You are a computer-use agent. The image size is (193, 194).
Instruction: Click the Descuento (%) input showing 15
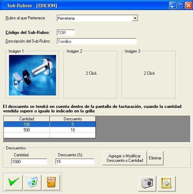(x=75, y=162)
